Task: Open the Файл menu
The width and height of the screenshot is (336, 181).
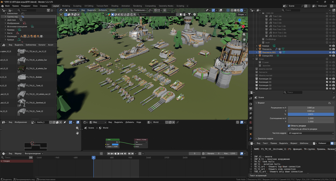Action: pos(8,6)
